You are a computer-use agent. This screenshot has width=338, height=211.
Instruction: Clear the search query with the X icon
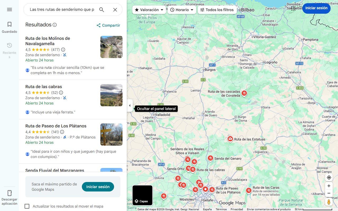(x=115, y=9)
